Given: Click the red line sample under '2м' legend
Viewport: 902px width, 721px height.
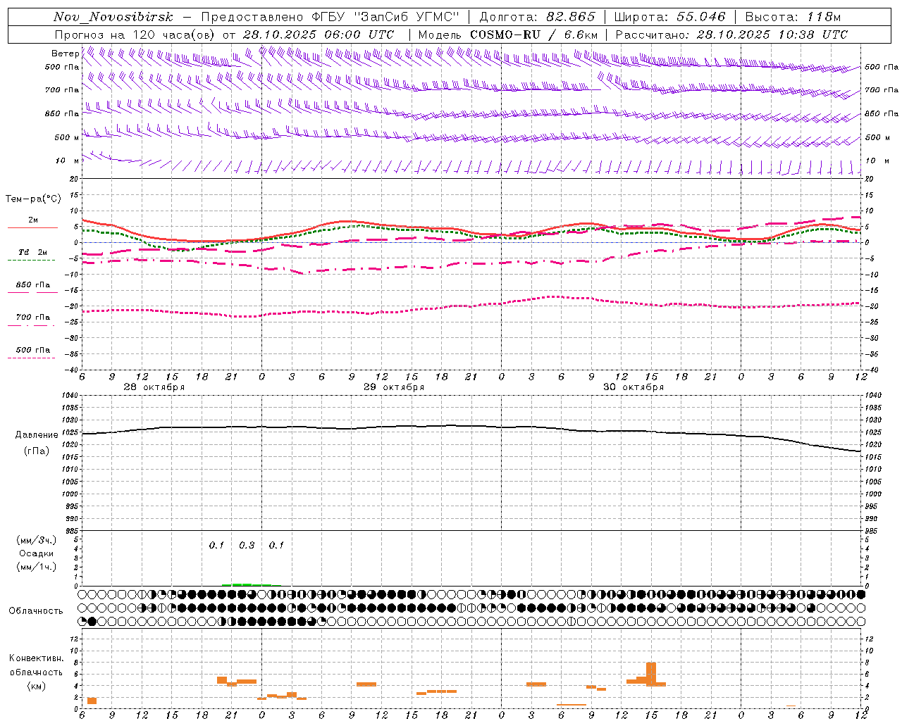Looking at the screenshot, I should [32, 228].
